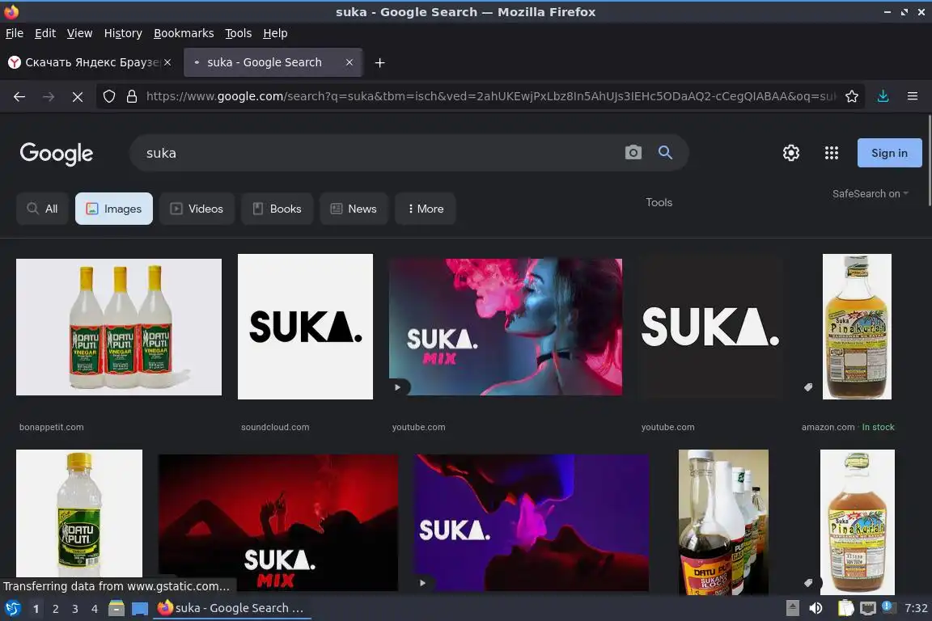Viewport: 932px width, 621px height.
Task: Open the clipboard manager tray icon
Action: tap(845, 608)
